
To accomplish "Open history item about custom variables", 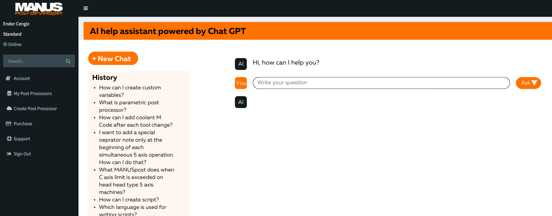I will 130,91.
